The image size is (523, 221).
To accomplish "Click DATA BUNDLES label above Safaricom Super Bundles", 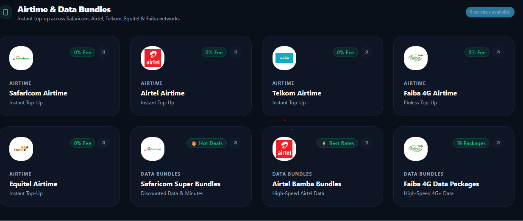I will pos(161,174).
